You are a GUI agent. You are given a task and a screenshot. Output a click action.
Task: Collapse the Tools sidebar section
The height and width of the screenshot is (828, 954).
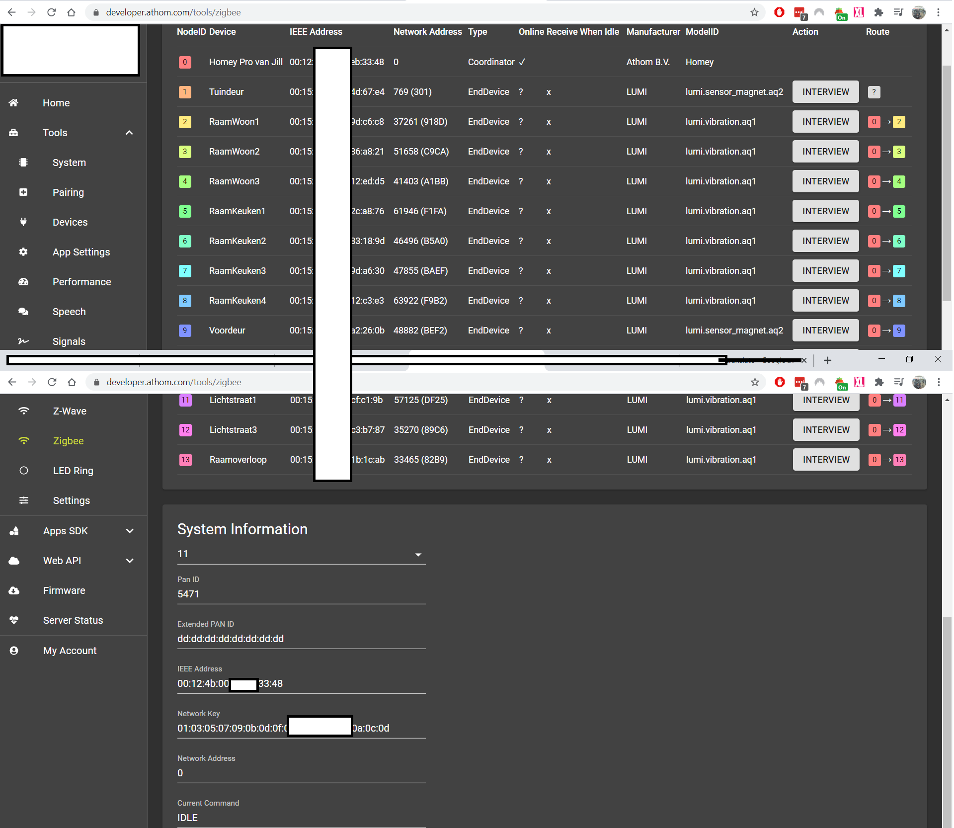tap(129, 133)
